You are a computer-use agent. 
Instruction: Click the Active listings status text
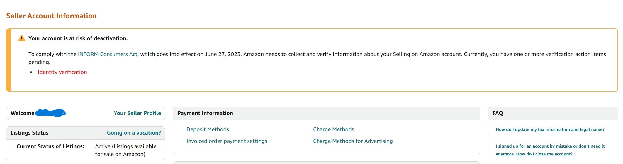(126, 150)
